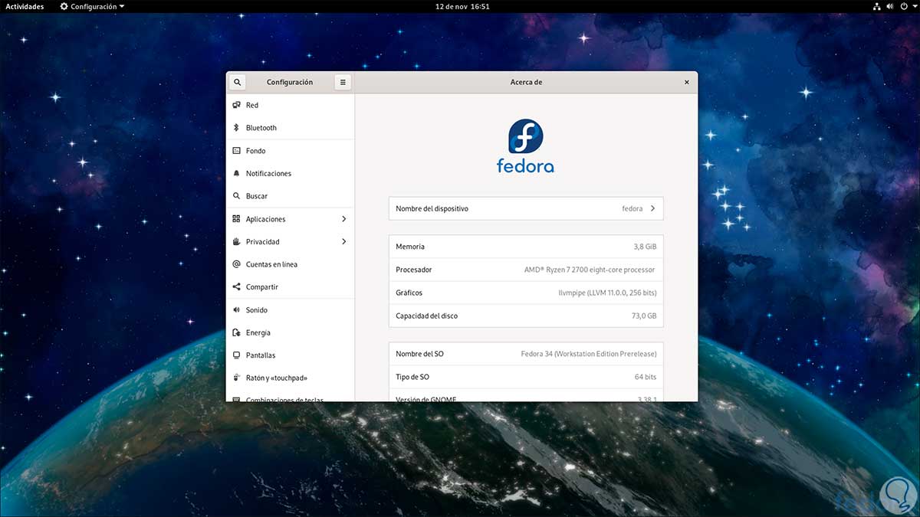Select Red in settings sidebar
Image resolution: width=920 pixels, height=517 pixels.
click(291, 105)
